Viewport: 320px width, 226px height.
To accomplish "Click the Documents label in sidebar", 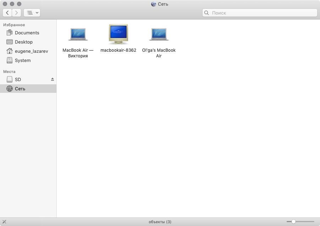I will 27,33.
